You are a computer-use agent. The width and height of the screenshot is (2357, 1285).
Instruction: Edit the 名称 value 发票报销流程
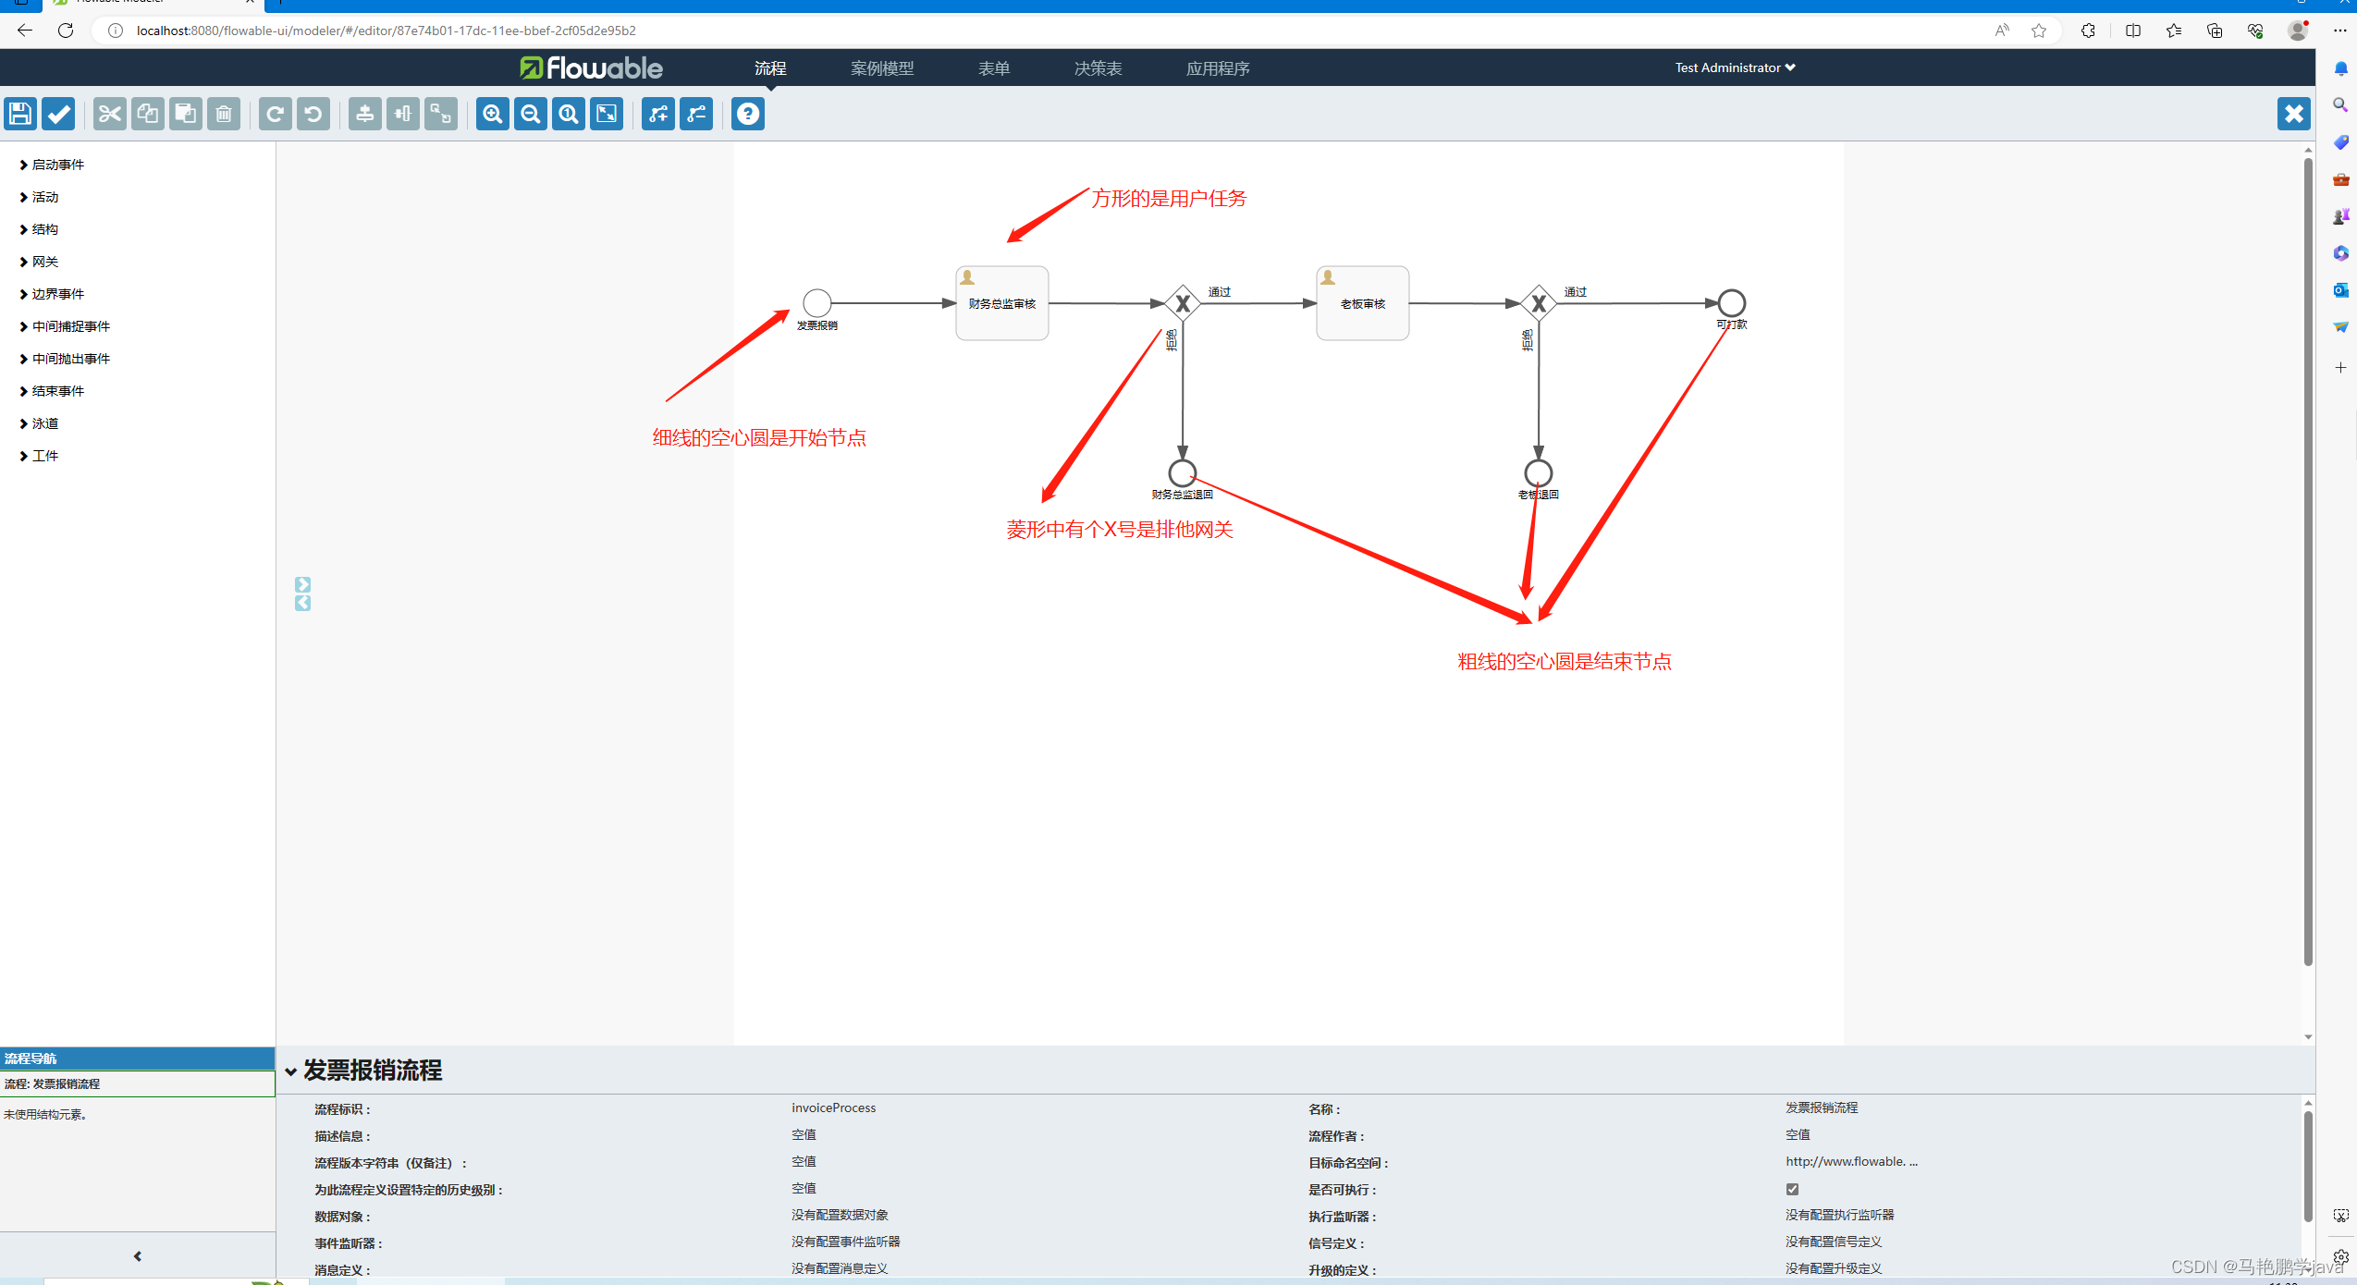pos(1821,1108)
